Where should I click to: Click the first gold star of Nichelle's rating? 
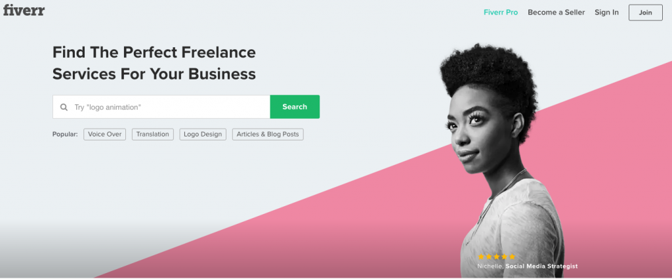[x=481, y=257]
